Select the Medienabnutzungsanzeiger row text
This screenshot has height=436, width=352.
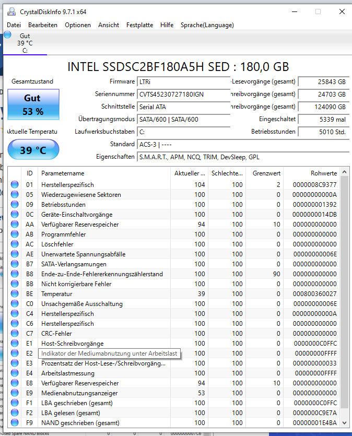pyautogui.click(x=79, y=393)
